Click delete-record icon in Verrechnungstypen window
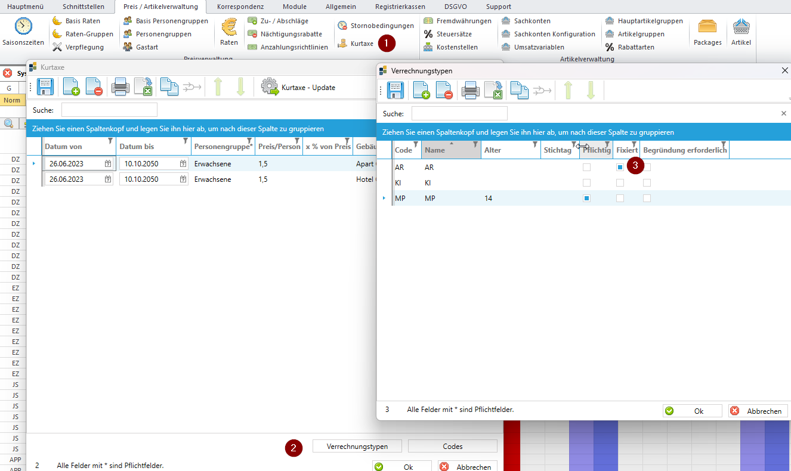The height and width of the screenshot is (471, 791). tap(444, 91)
